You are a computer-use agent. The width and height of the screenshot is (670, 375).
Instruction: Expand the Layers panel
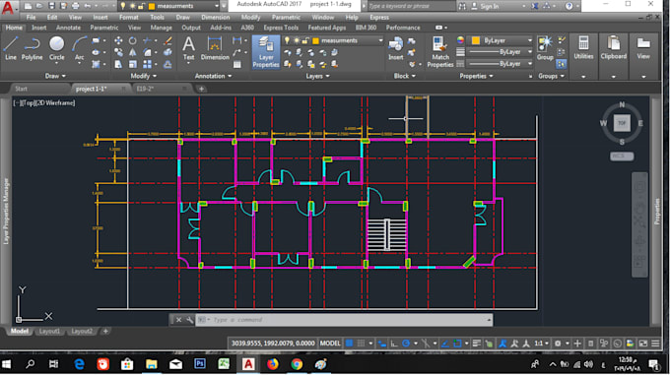[x=317, y=76]
